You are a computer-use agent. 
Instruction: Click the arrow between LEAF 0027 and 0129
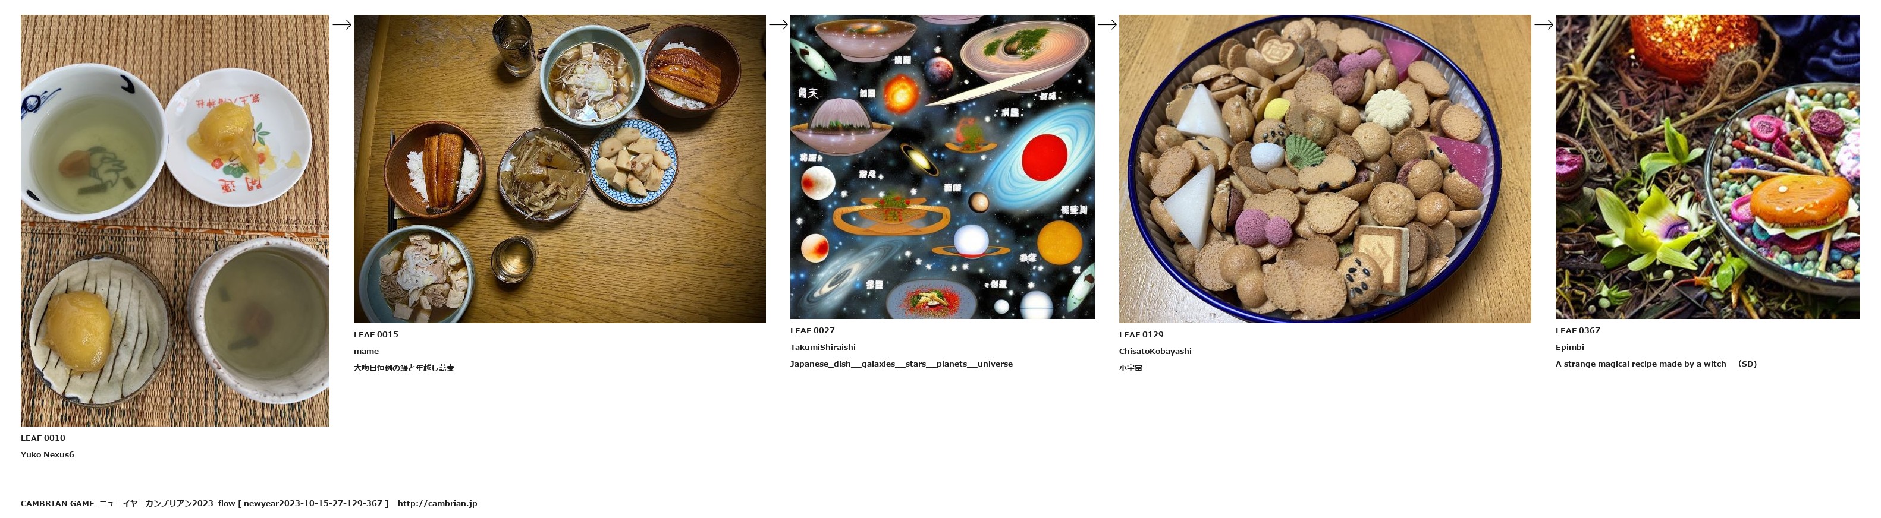(x=1107, y=24)
